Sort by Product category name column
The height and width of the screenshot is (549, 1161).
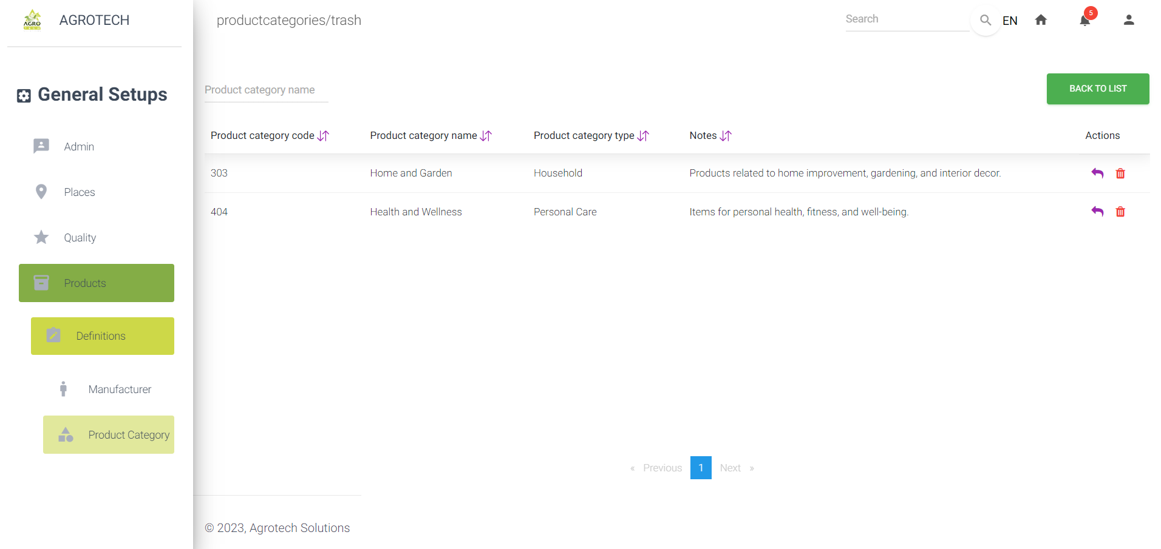coord(486,136)
